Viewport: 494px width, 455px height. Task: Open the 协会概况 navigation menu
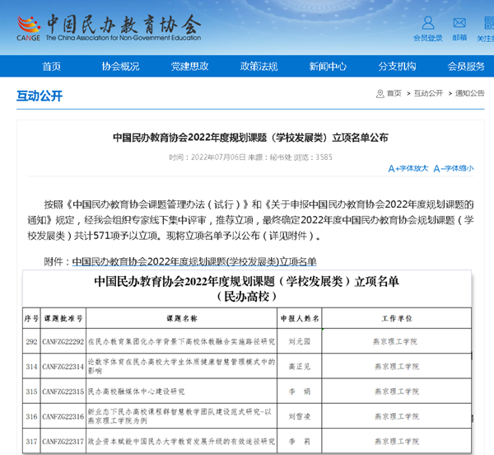click(120, 67)
